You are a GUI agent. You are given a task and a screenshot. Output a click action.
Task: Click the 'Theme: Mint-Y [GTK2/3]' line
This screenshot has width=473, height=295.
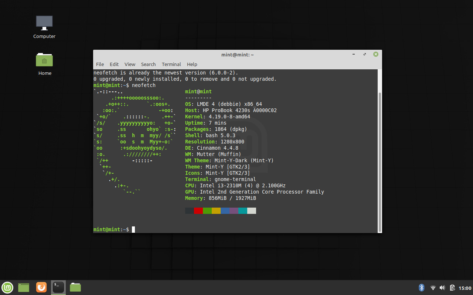[x=218, y=167]
